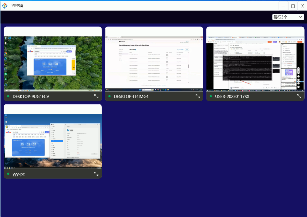Viewport: 307px width, 217px height.
Task: Click the monitor wall app logo icon
Action: [5, 6]
